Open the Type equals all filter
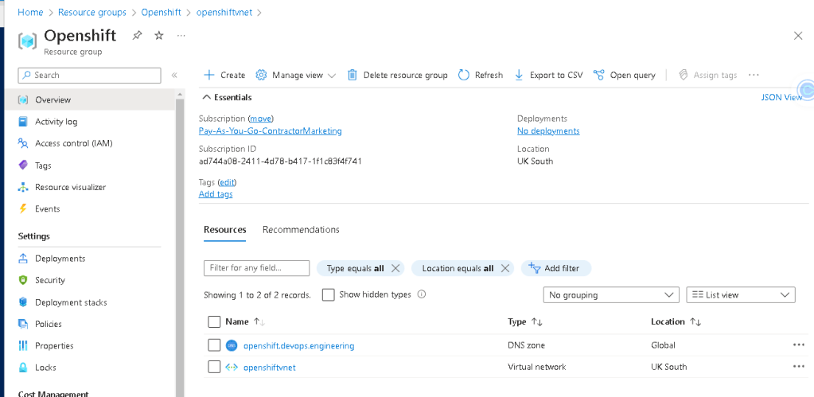814x397 pixels. click(355, 268)
